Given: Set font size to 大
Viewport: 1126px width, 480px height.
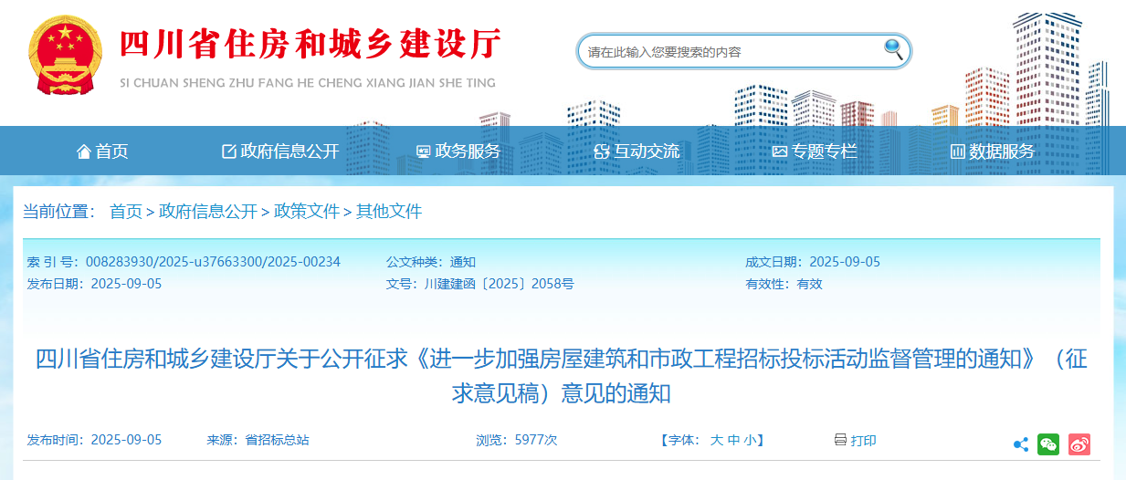Looking at the screenshot, I should pos(717,440).
